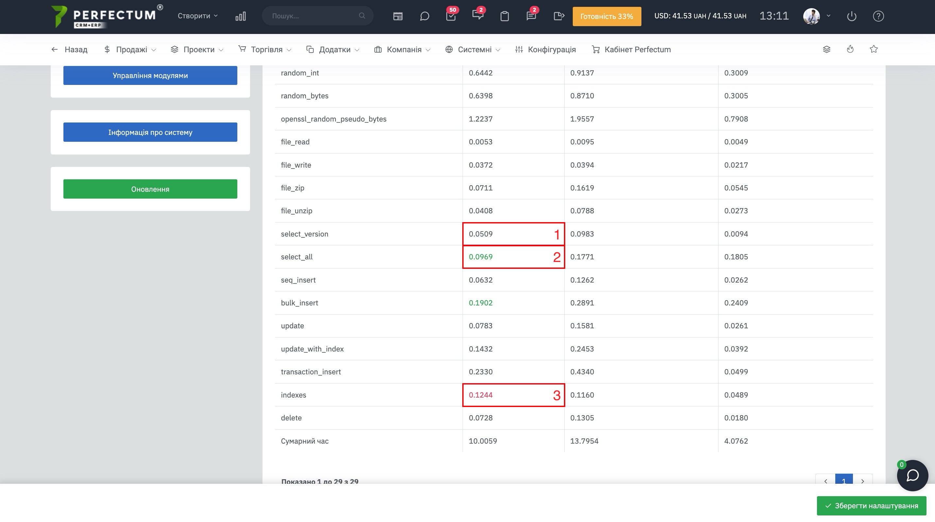Screen dimensions: 935x522
Task: Click the clipboard icon in header
Action: pyautogui.click(x=504, y=16)
